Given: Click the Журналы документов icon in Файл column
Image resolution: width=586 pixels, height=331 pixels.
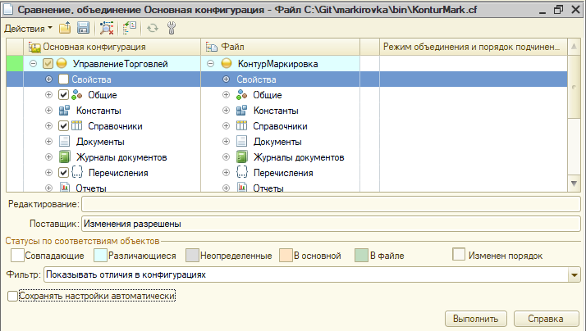Looking at the screenshot, I should tap(241, 157).
